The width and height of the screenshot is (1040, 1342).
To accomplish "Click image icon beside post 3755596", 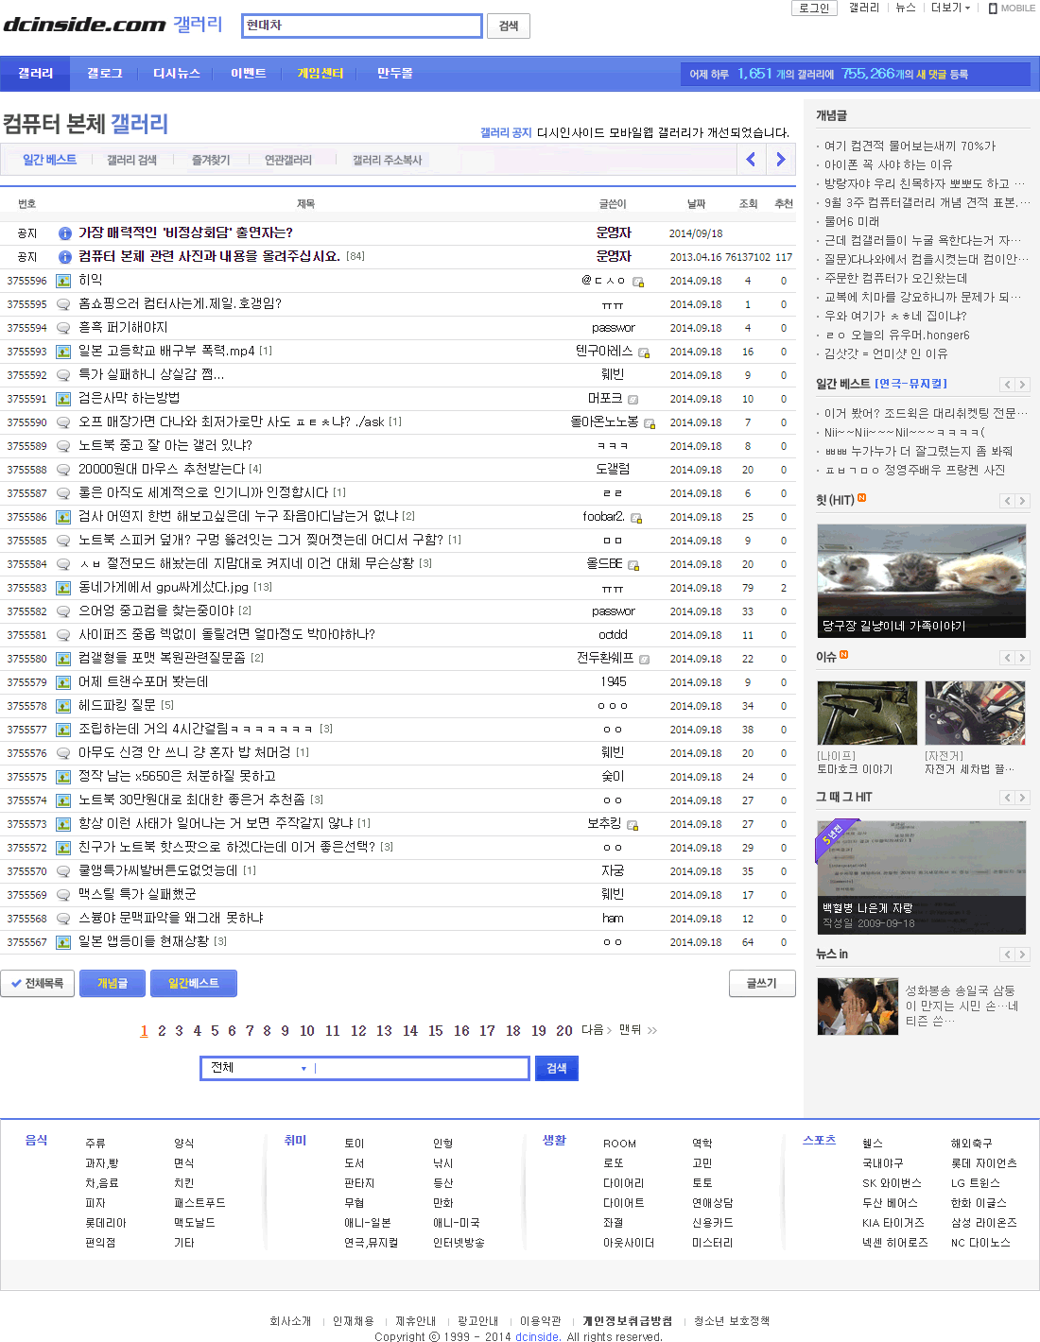I will click(x=63, y=281).
